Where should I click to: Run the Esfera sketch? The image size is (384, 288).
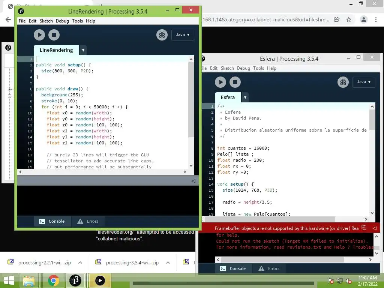point(220,82)
